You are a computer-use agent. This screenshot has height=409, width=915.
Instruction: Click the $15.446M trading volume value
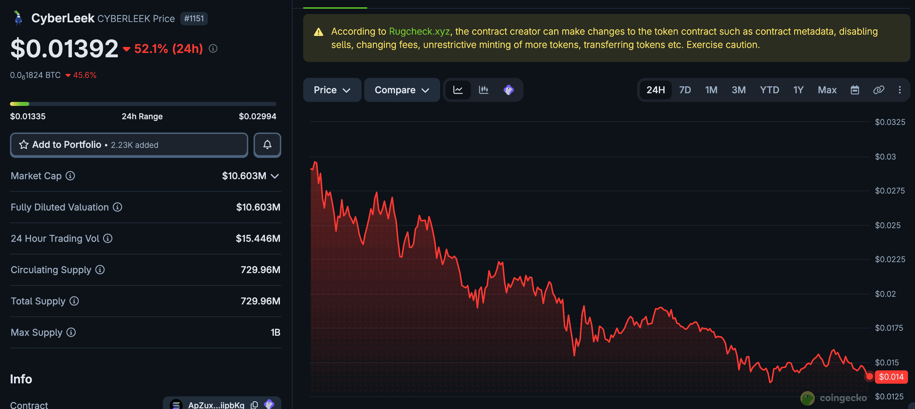[258, 238]
